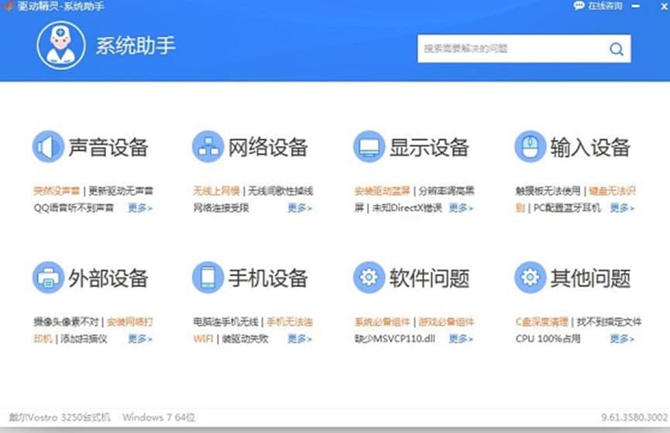Click the 摄像头像素不对 link
Viewport: 670px width, 433px height.
[66, 322]
